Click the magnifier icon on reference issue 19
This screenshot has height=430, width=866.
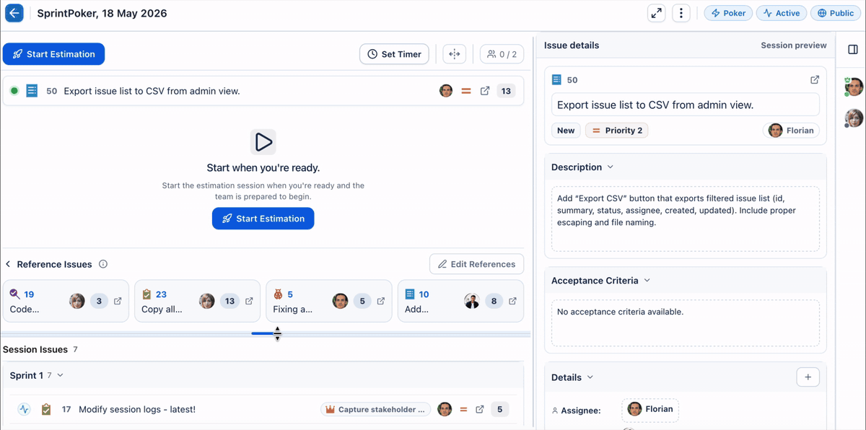pos(14,294)
